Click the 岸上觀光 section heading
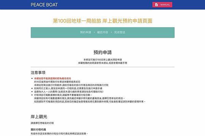The width and height of the screenshot is (205, 136). point(39,117)
